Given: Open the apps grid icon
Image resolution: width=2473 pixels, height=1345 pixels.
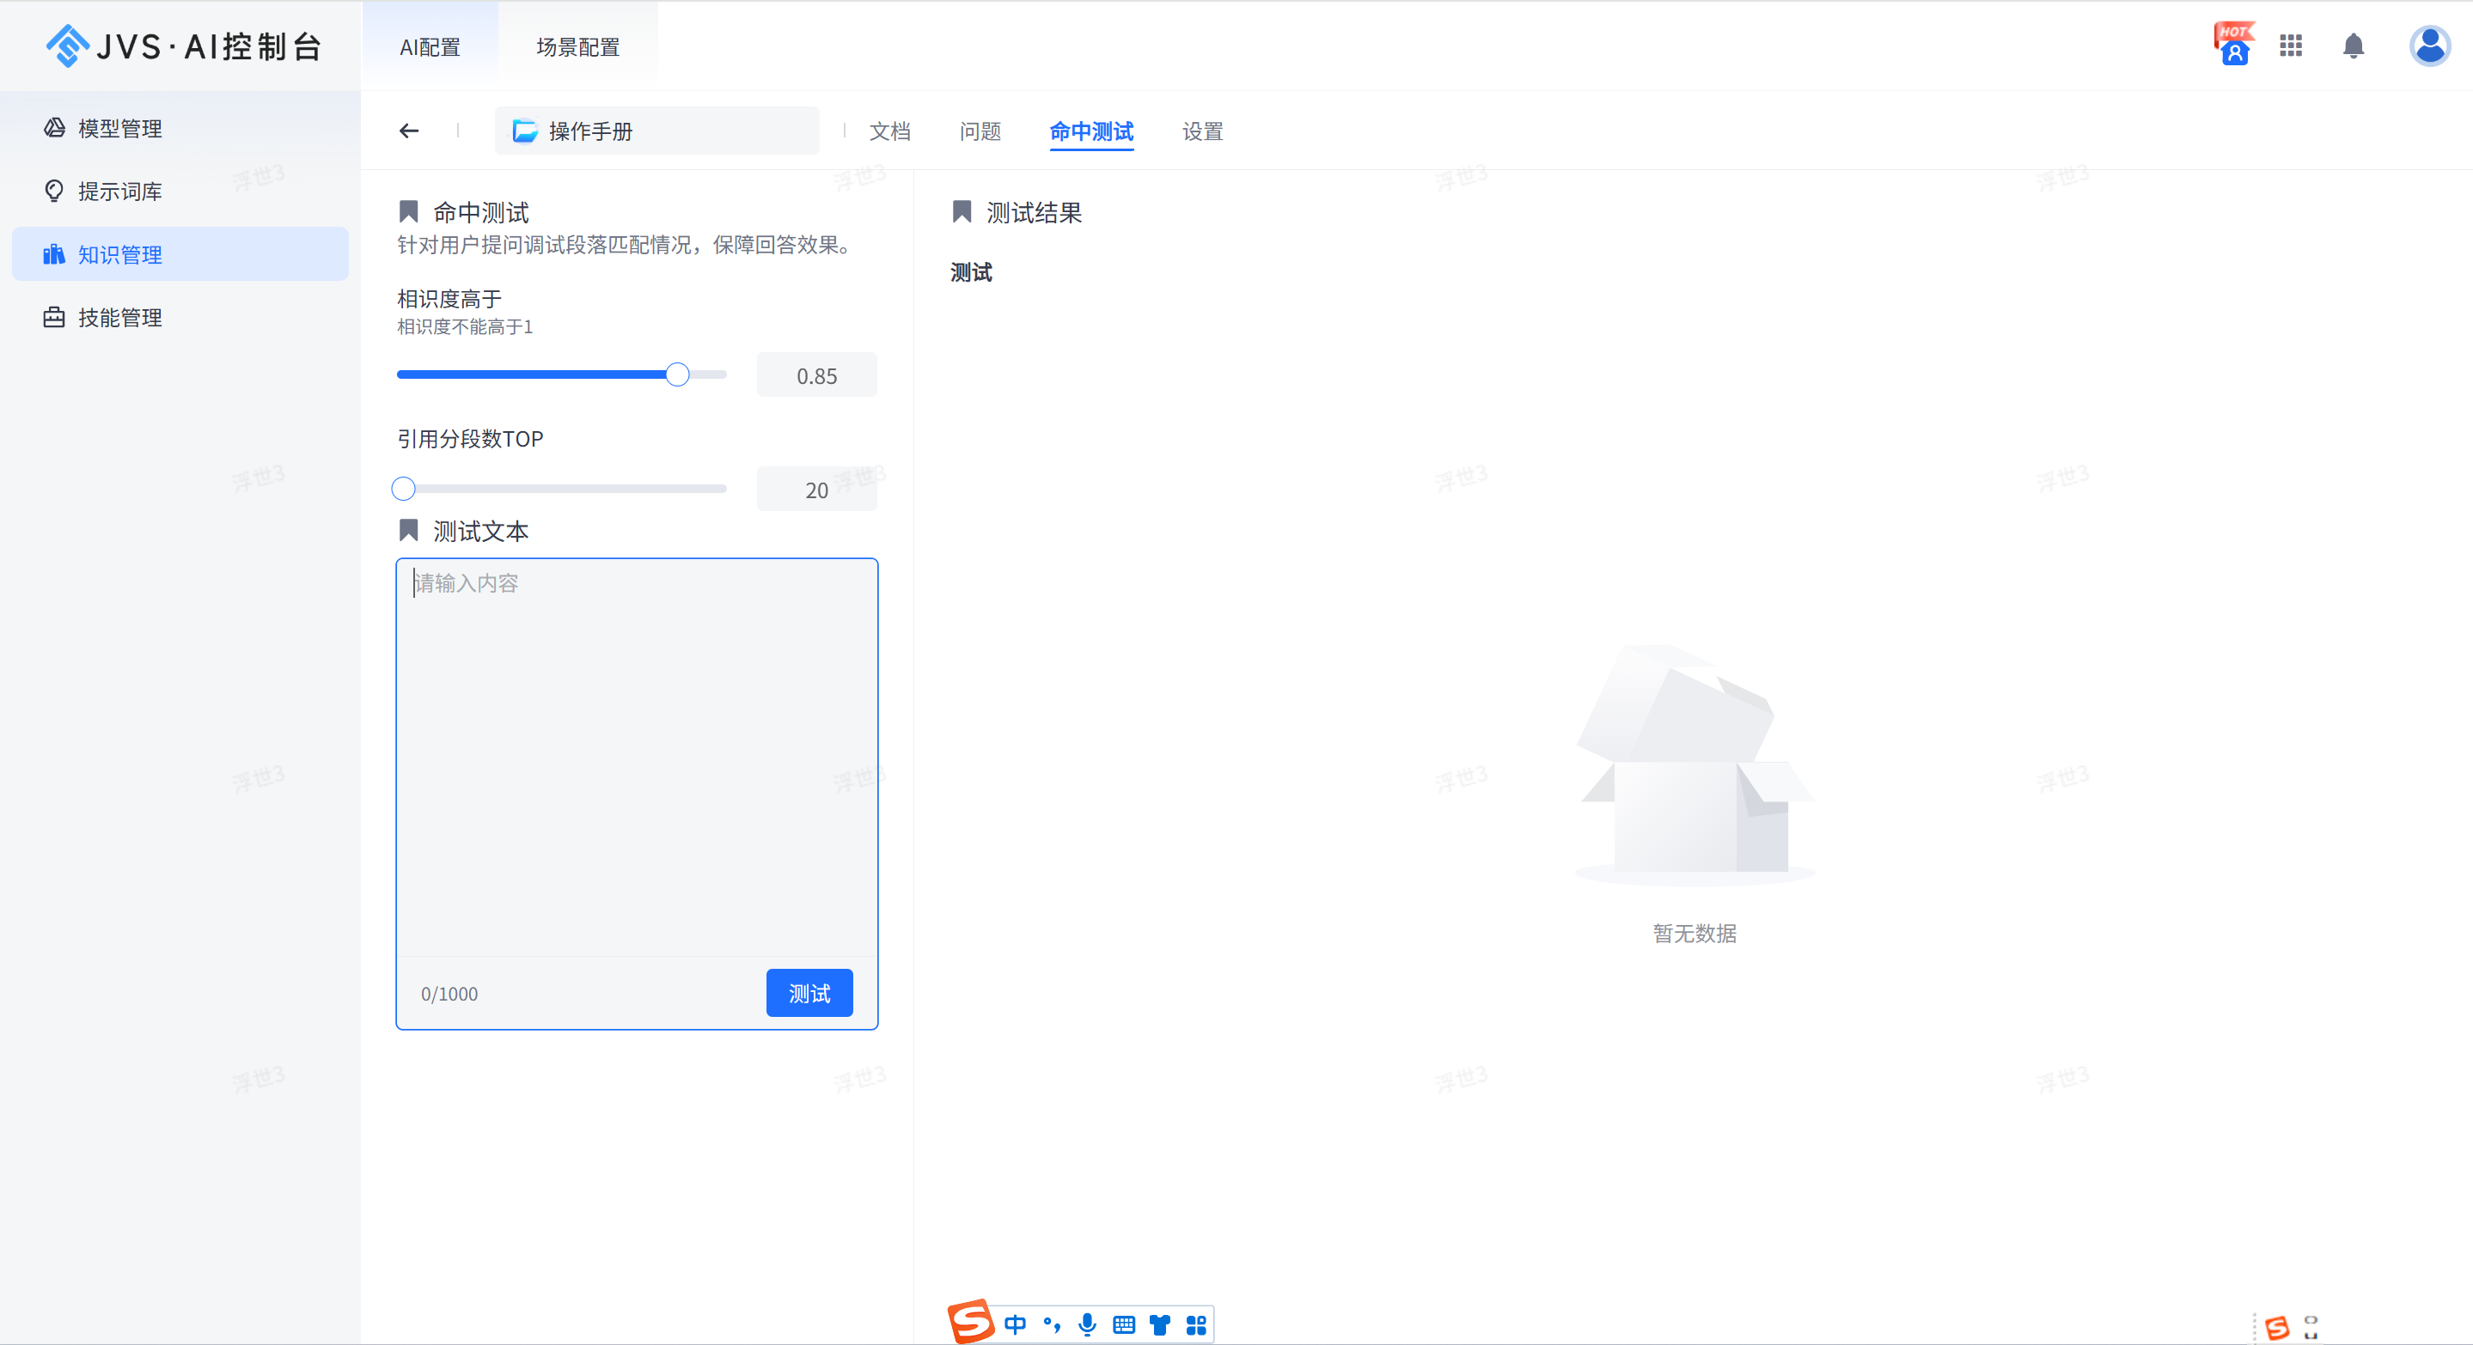Looking at the screenshot, I should [x=2291, y=45].
